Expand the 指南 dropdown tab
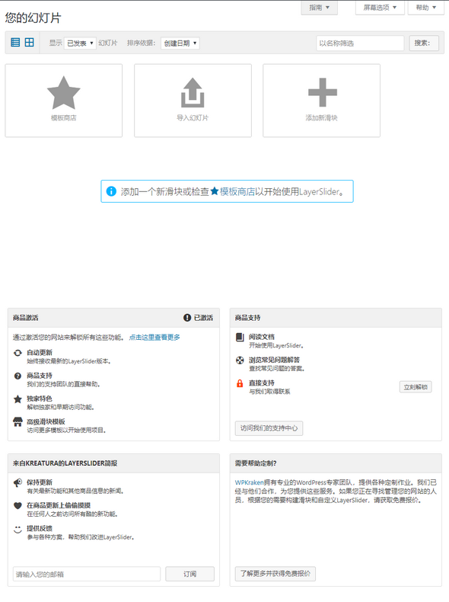This screenshot has height=602, width=449. pyautogui.click(x=319, y=8)
